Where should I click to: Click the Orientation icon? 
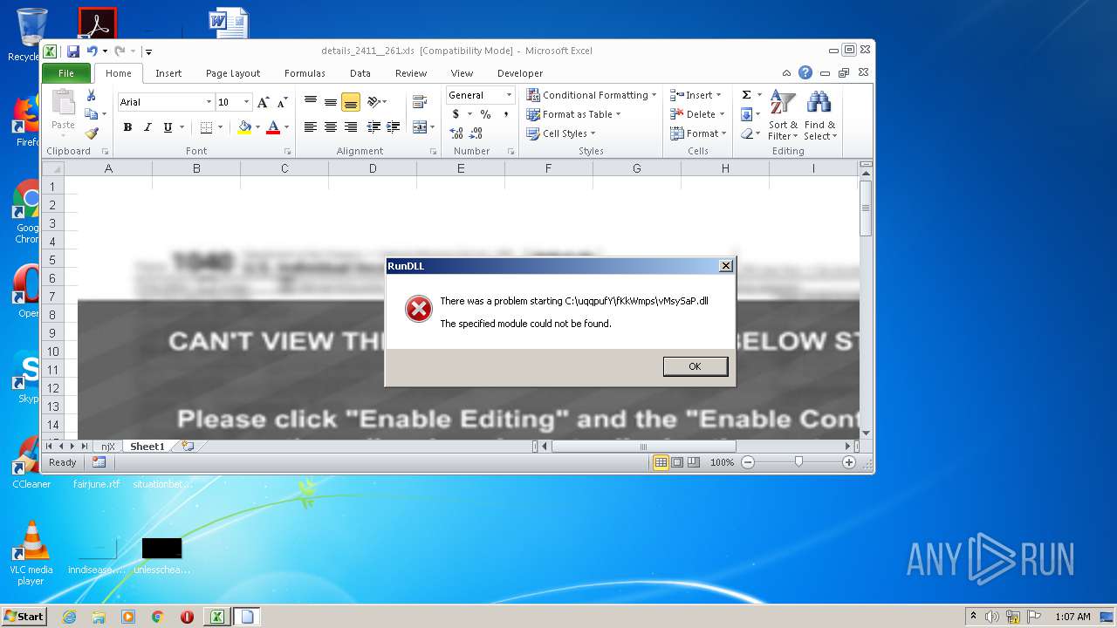click(x=374, y=102)
